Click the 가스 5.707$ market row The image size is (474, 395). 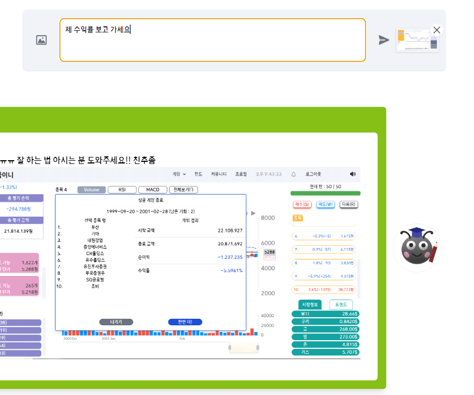click(325, 352)
